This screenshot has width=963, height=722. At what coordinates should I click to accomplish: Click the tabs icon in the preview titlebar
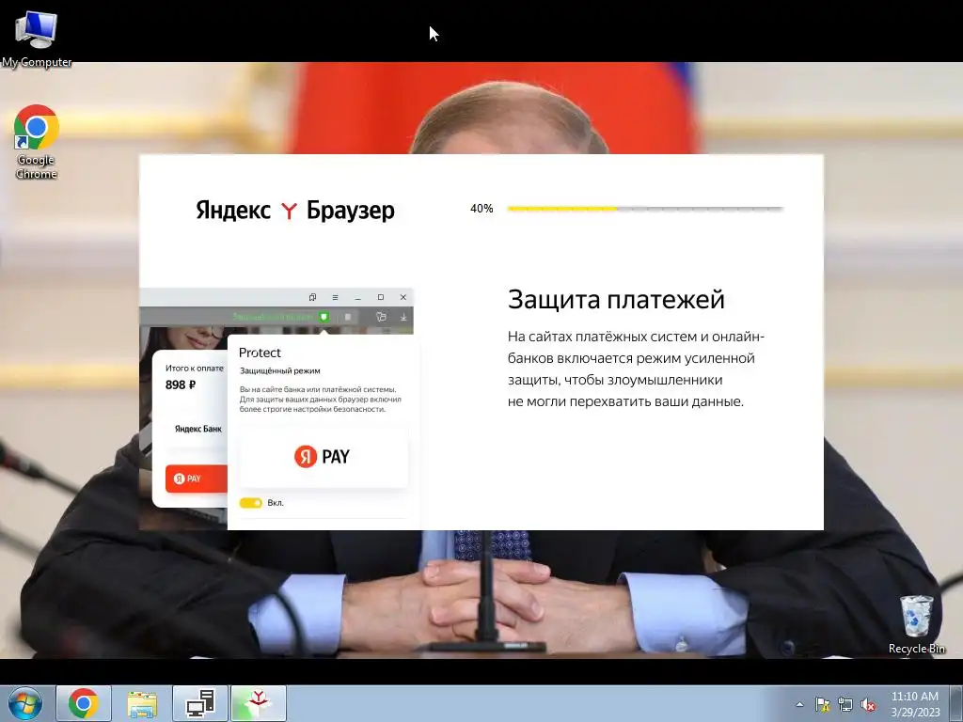(312, 297)
